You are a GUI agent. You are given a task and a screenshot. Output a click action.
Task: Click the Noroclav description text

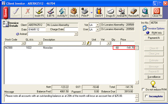[48, 48]
